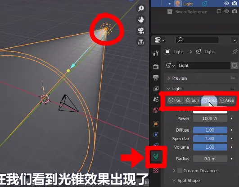239x187 pixels.
Task: Collapse the Light panel
Action: (x=168, y=89)
